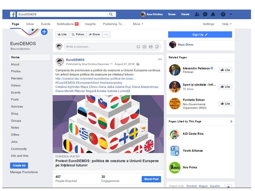
Task: Open Reviews in the left sidebar
Action: click(x=17, y=79)
